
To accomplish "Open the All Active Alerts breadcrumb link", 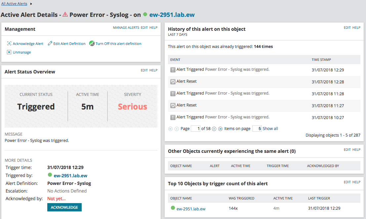I will tap(14, 4).
